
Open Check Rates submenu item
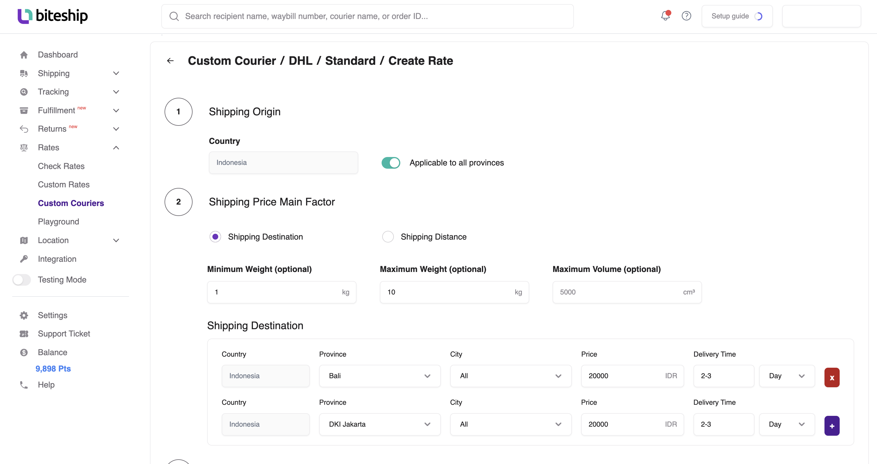61,166
